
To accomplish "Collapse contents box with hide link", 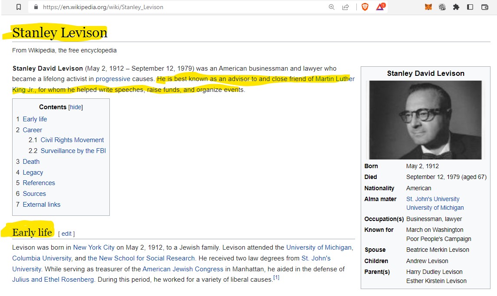I will tap(76, 107).
